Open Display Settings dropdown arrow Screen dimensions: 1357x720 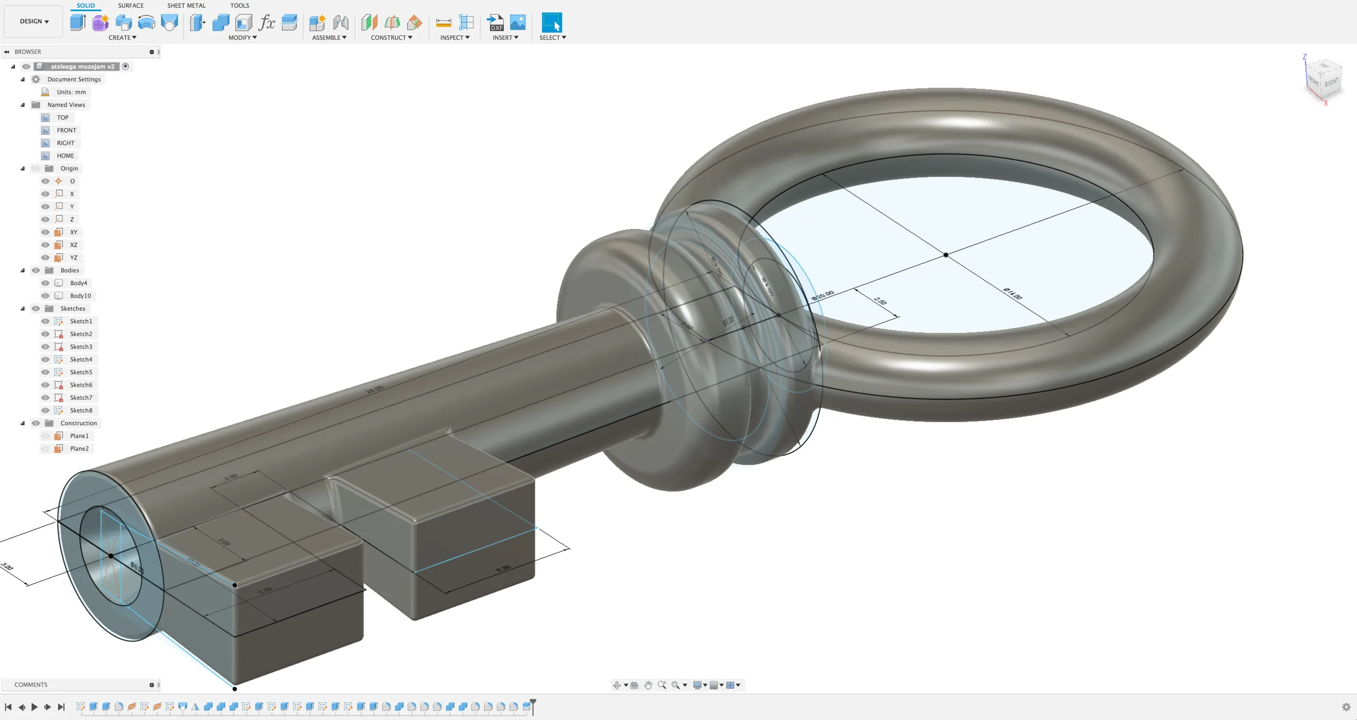(705, 685)
